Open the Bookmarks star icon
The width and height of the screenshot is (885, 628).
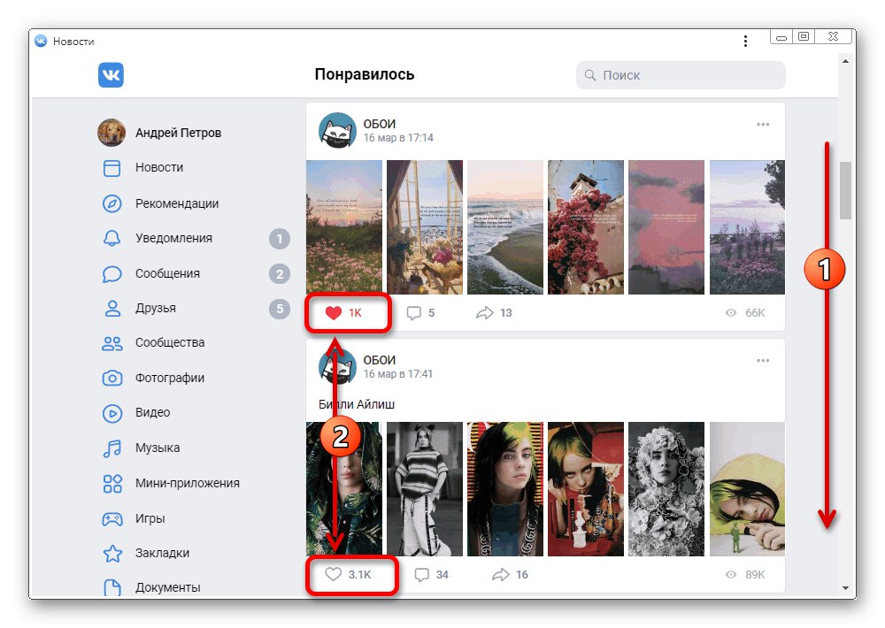coord(112,554)
